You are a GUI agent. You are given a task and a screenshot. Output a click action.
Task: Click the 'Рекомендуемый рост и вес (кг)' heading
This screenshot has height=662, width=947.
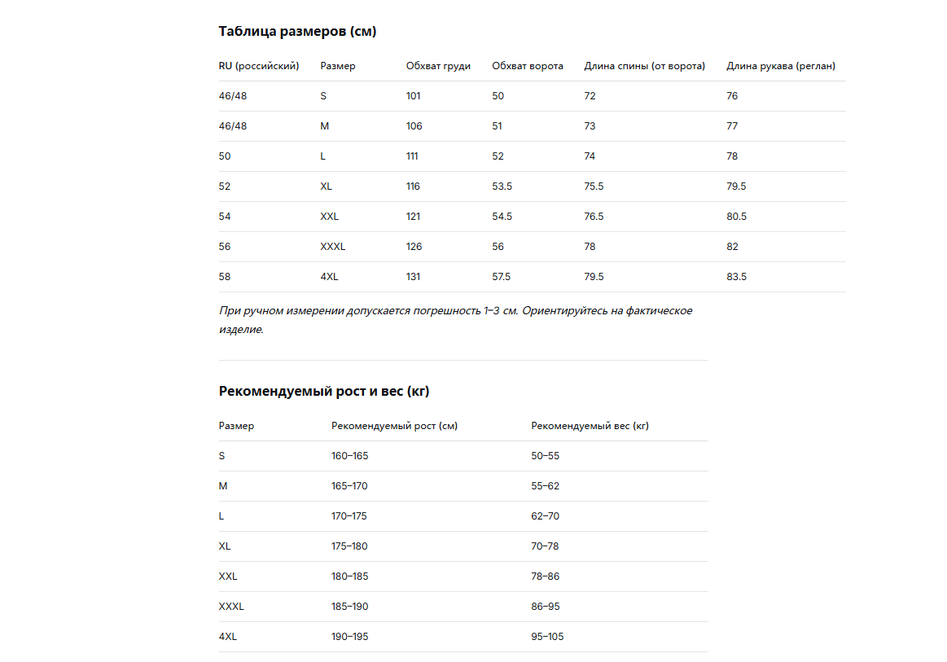point(324,391)
